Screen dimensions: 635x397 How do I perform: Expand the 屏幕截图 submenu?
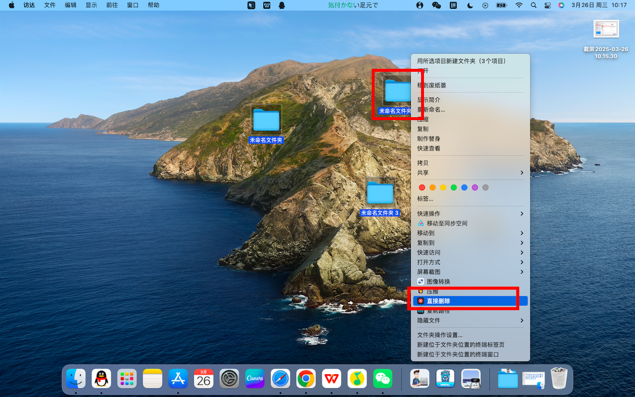(470, 272)
